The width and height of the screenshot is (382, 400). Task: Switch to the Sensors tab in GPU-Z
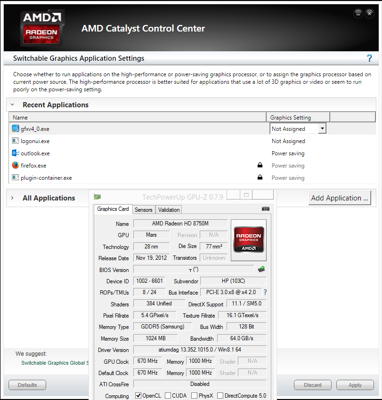144,210
